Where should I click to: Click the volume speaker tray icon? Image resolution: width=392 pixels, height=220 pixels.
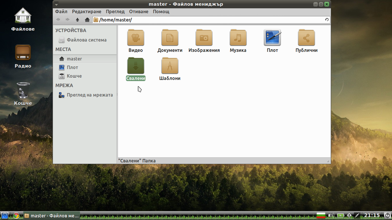pyautogui.click(x=331, y=215)
